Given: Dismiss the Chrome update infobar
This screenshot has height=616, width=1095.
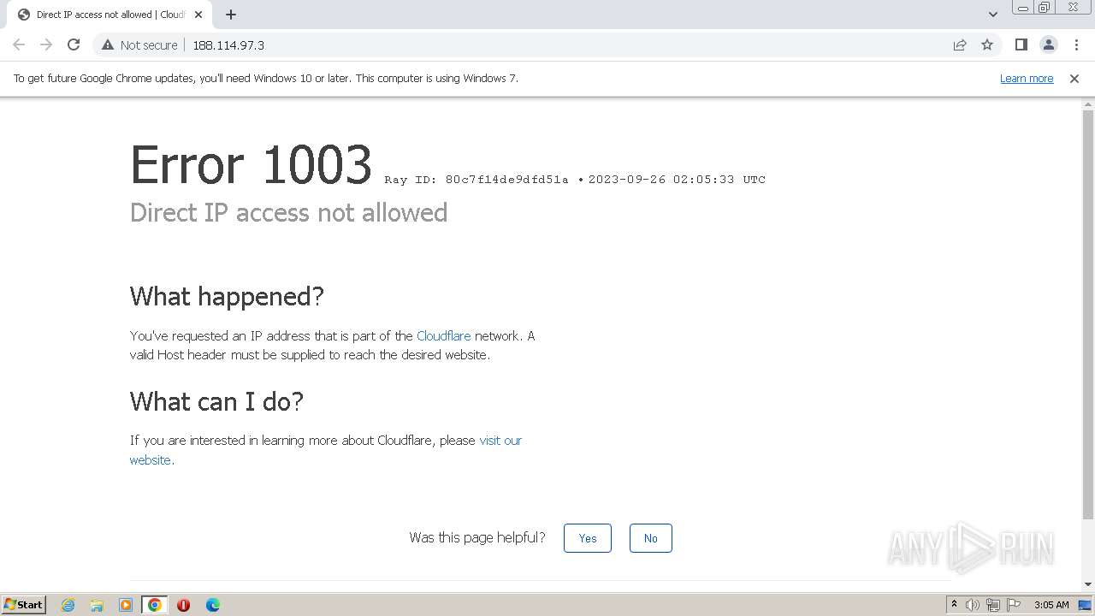Looking at the screenshot, I should coord(1074,79).
